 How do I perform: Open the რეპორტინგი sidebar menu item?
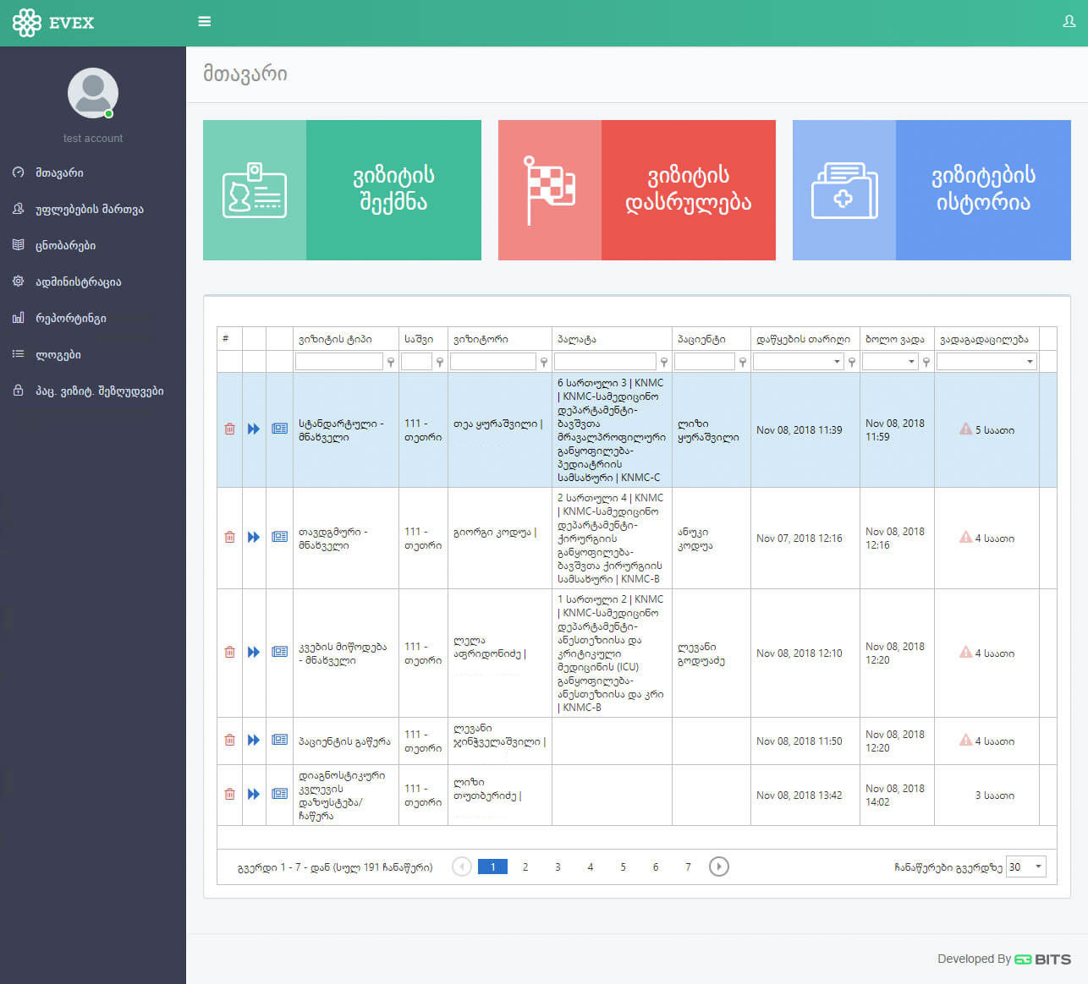71,319
